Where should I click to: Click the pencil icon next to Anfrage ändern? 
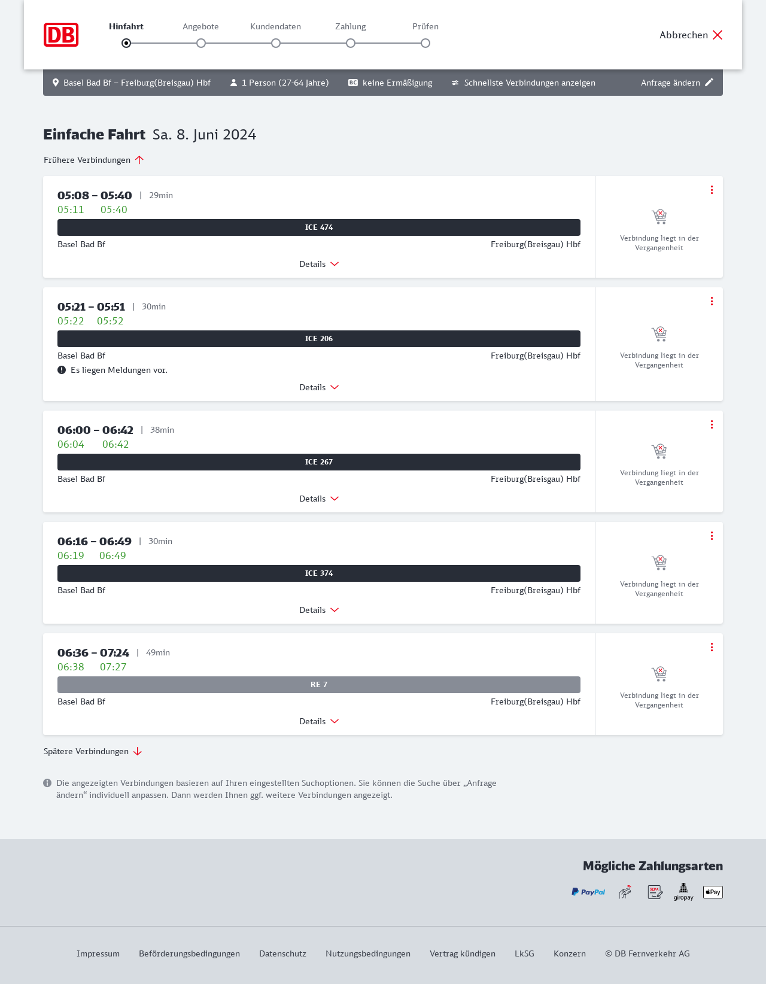pos(709,83)
